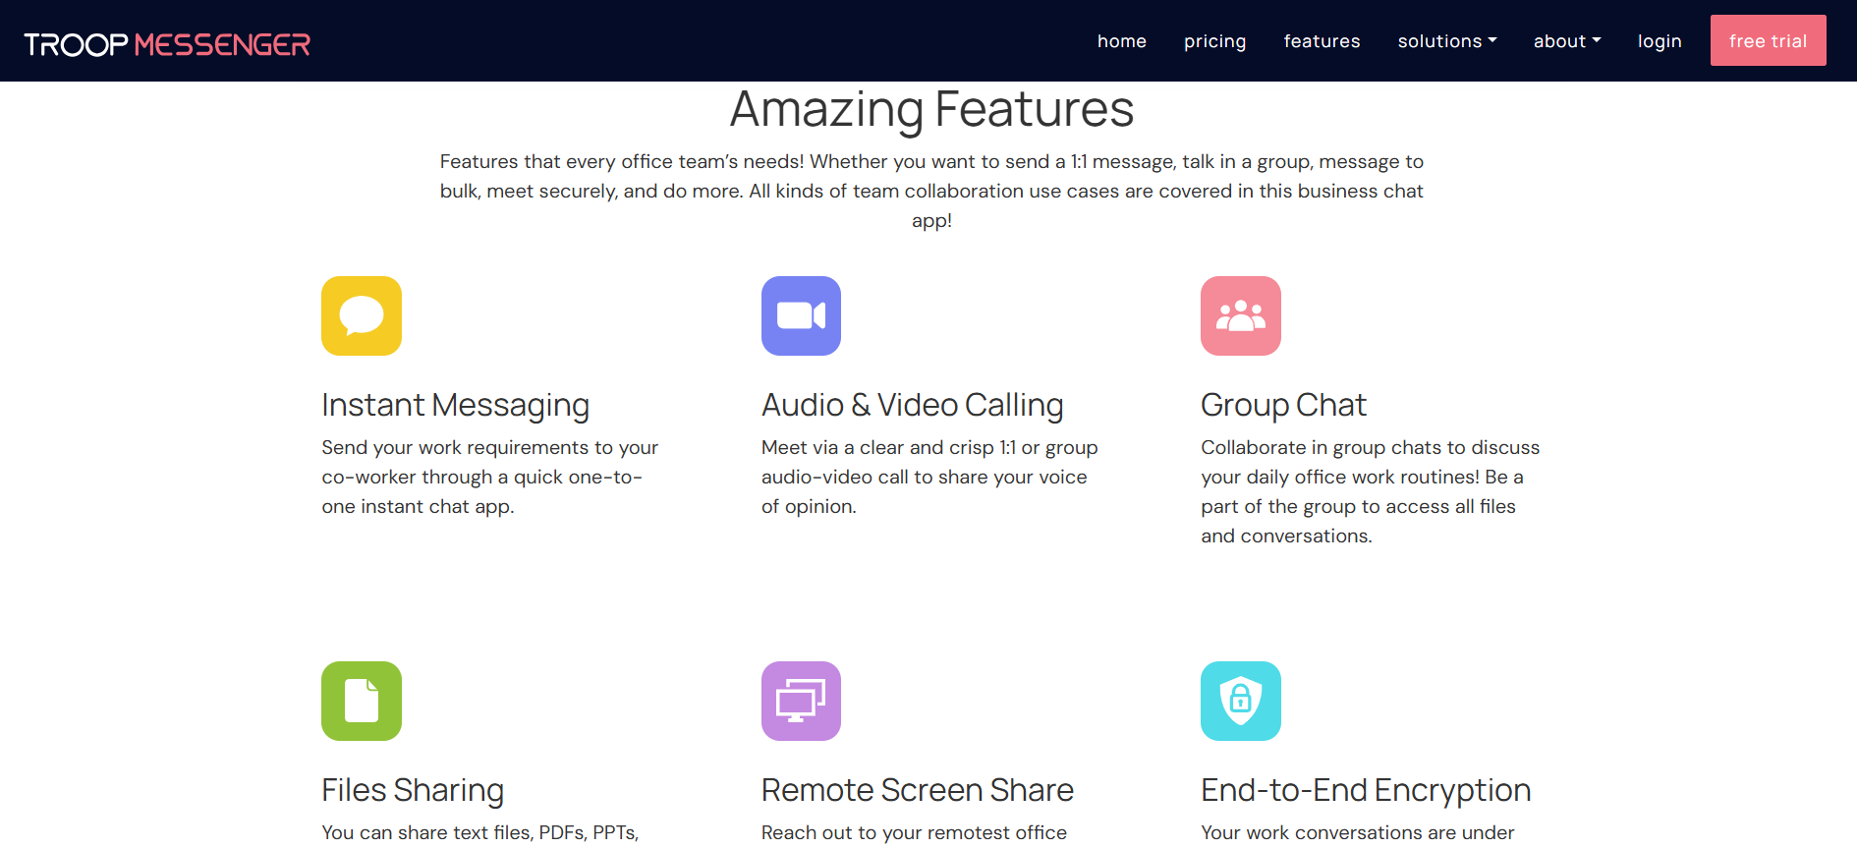Click the Troop Messenger logo

pyautogui.click(x=167, y=44)
